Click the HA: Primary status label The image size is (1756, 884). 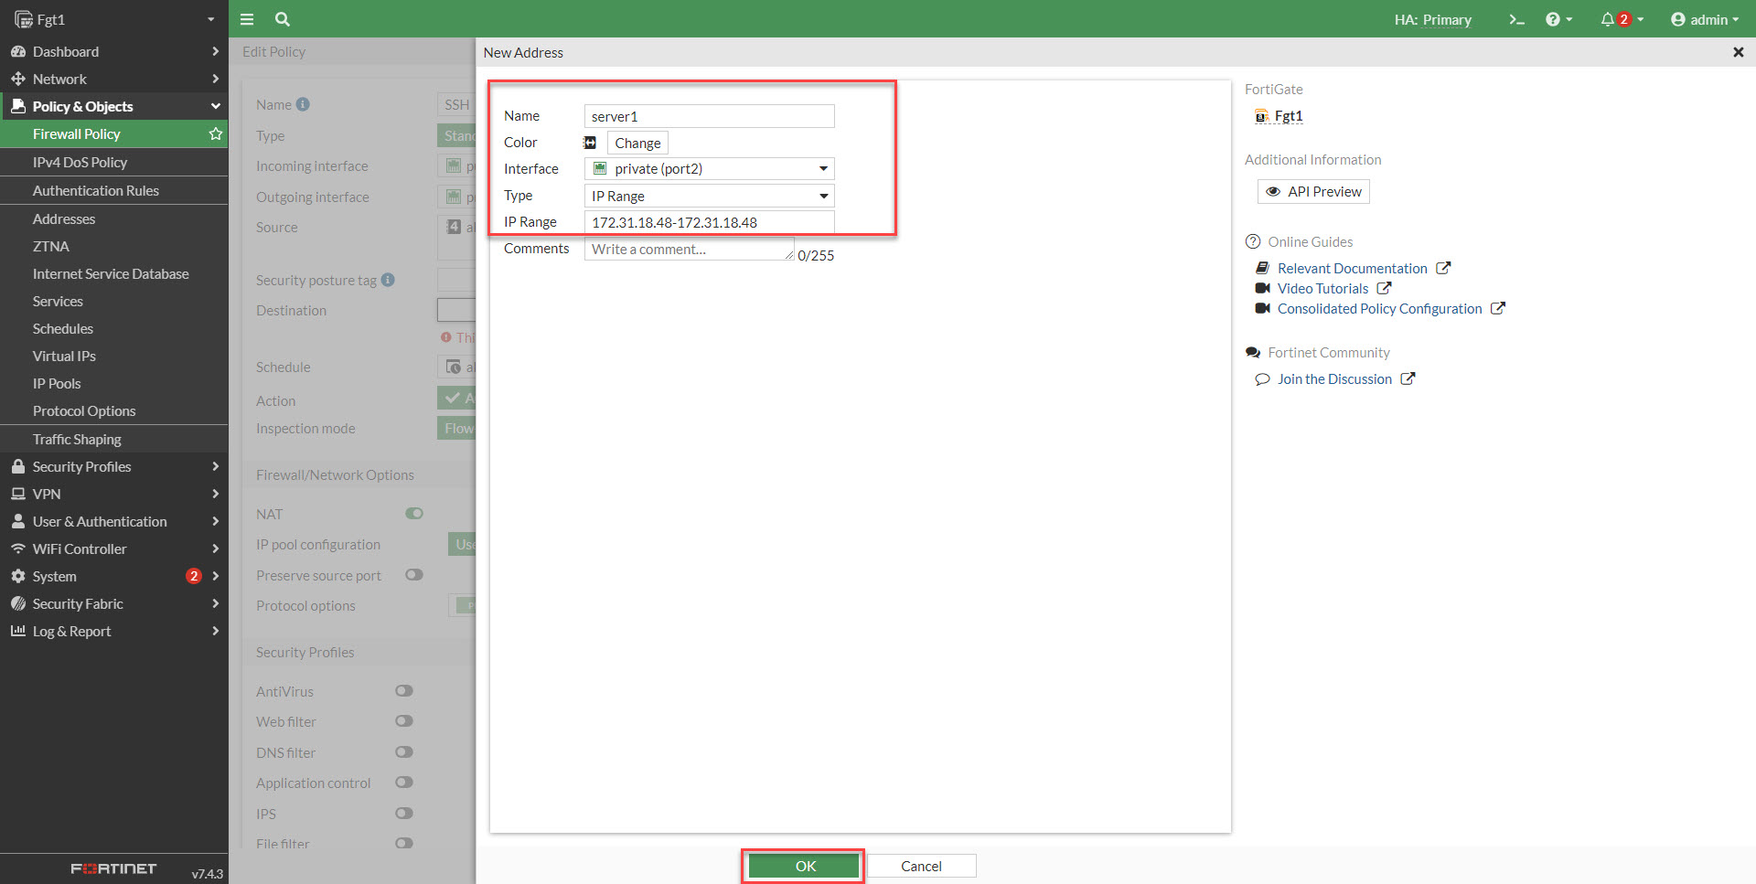[x=1432, y=19]
